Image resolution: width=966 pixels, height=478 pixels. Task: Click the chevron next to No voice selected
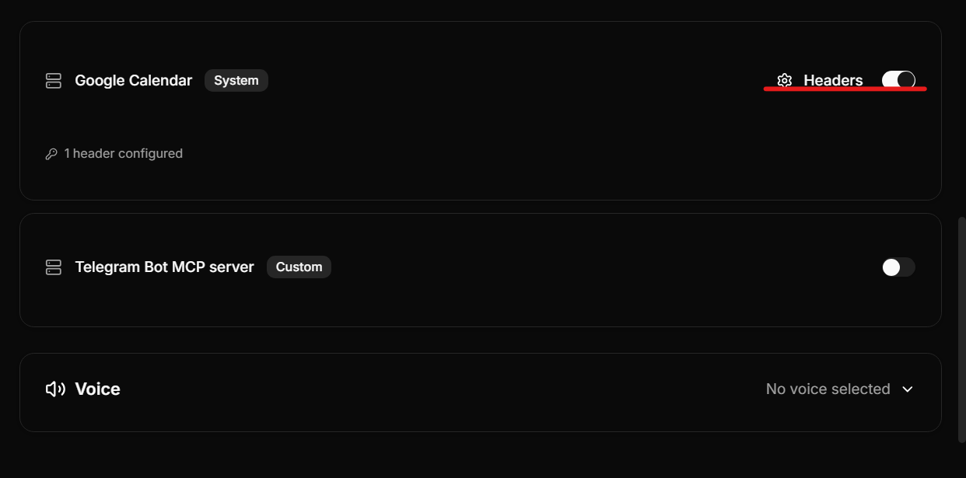908,389
